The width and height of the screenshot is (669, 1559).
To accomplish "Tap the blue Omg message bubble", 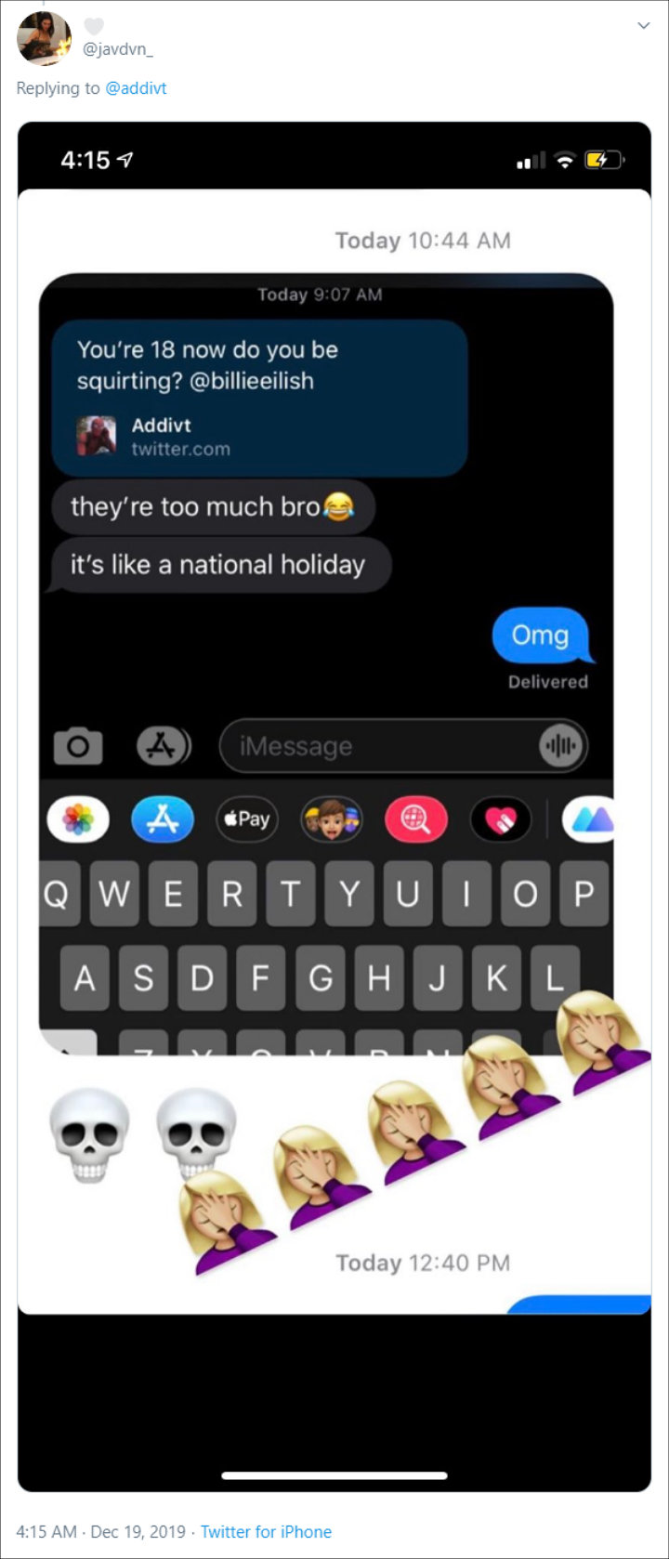I will tap(542, 635).
